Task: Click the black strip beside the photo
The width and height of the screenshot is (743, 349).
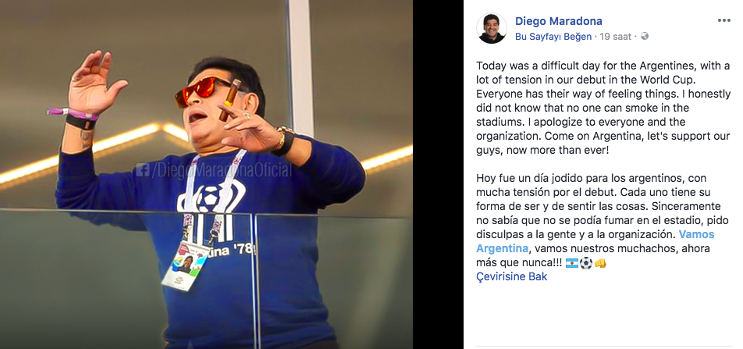Action: pyautogui.click(x=438, y=175)
